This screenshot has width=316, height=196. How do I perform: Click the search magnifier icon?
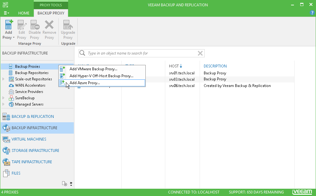point(82,53)
